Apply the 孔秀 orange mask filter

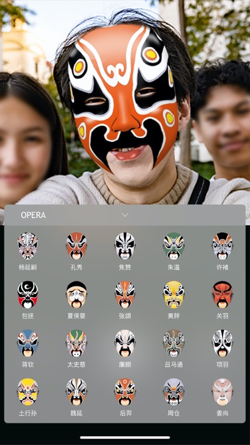point(77,246)
